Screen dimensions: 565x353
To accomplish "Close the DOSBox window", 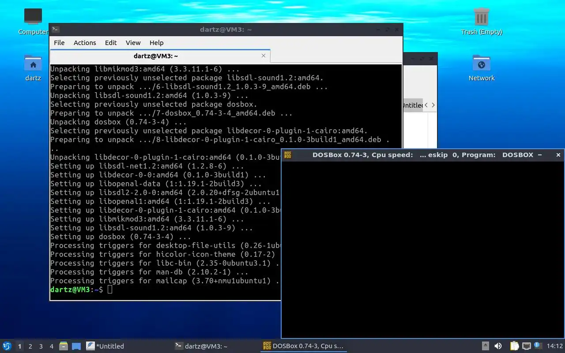I will click(558, 155).
